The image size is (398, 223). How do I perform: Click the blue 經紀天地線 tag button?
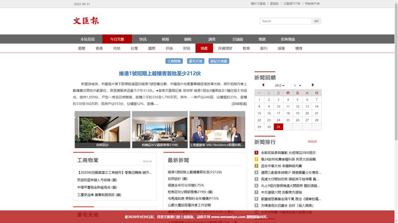pos(219,61)
